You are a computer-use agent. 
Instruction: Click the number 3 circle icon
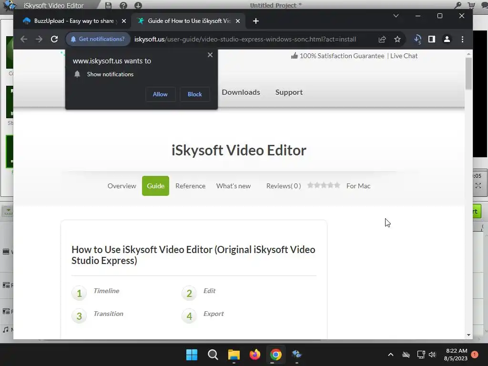pyautogui.click(x=79, y=316)
